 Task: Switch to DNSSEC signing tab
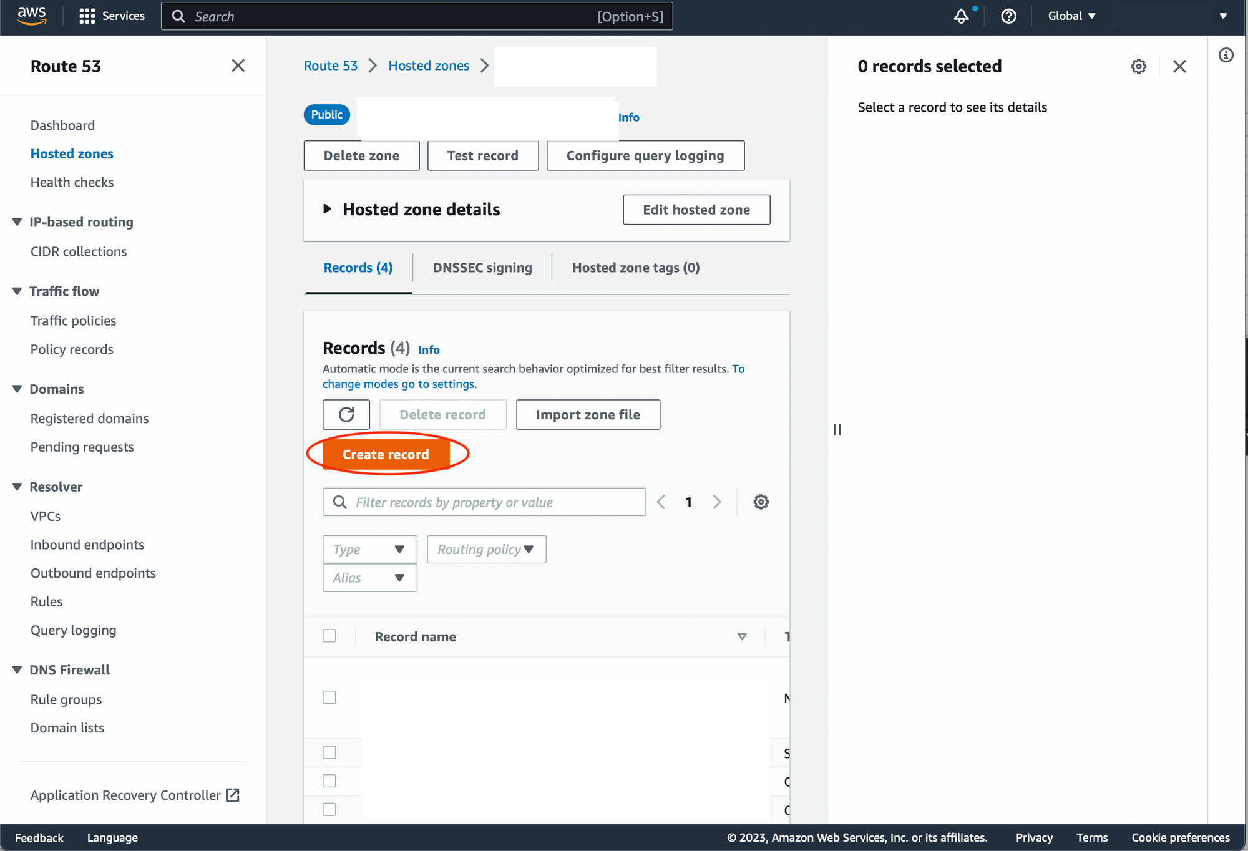coord(482,268)
